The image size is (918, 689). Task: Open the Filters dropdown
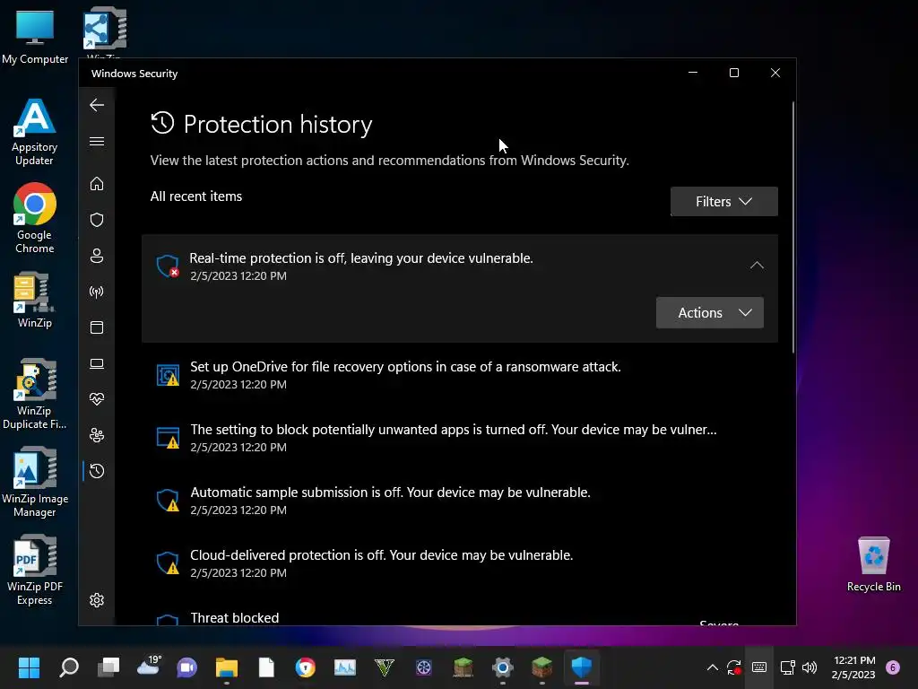(723, 202)
